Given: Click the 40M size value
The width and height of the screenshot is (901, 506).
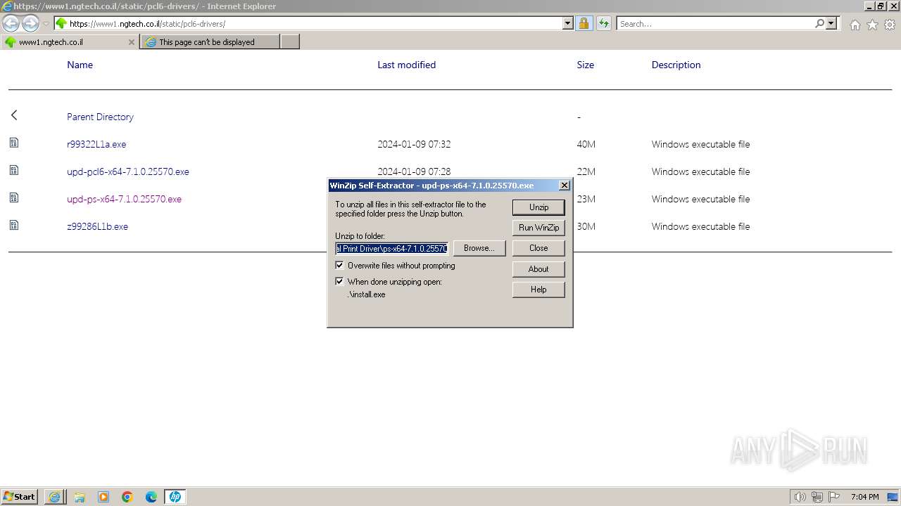Looking at the screenshot, I should 586,144.
